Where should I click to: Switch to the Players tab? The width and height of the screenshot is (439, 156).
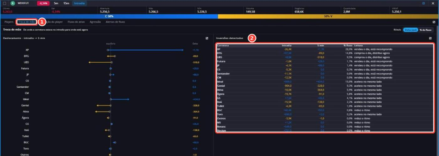(x=9, y=22)
